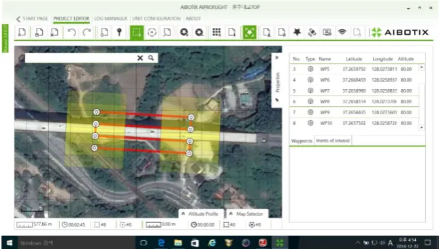Click the Altitude column header

click(x=406, y=59)
